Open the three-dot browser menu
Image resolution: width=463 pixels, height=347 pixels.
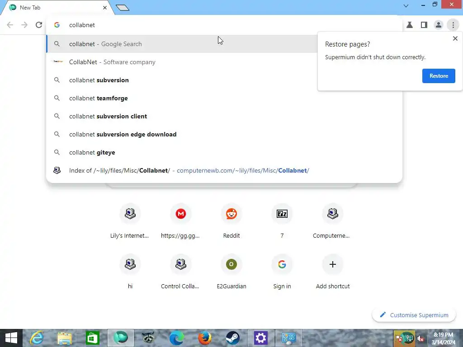[x=453, y=25]
